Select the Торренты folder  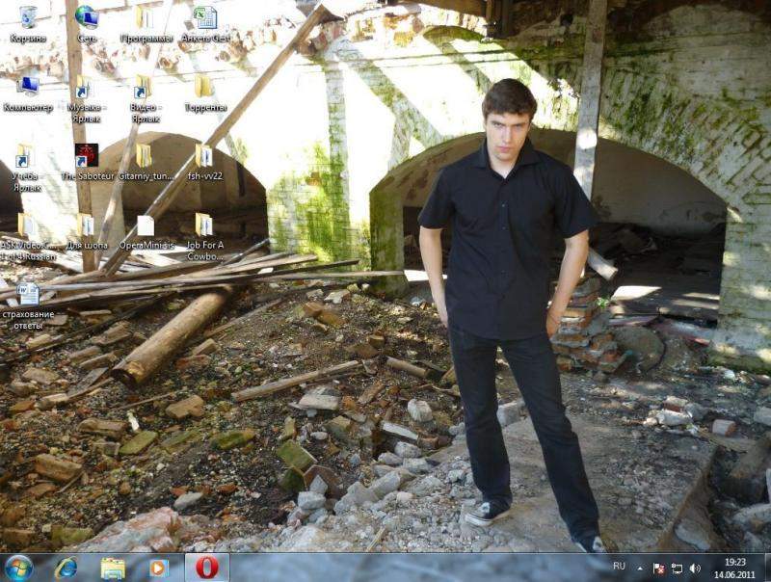point(204,87)
